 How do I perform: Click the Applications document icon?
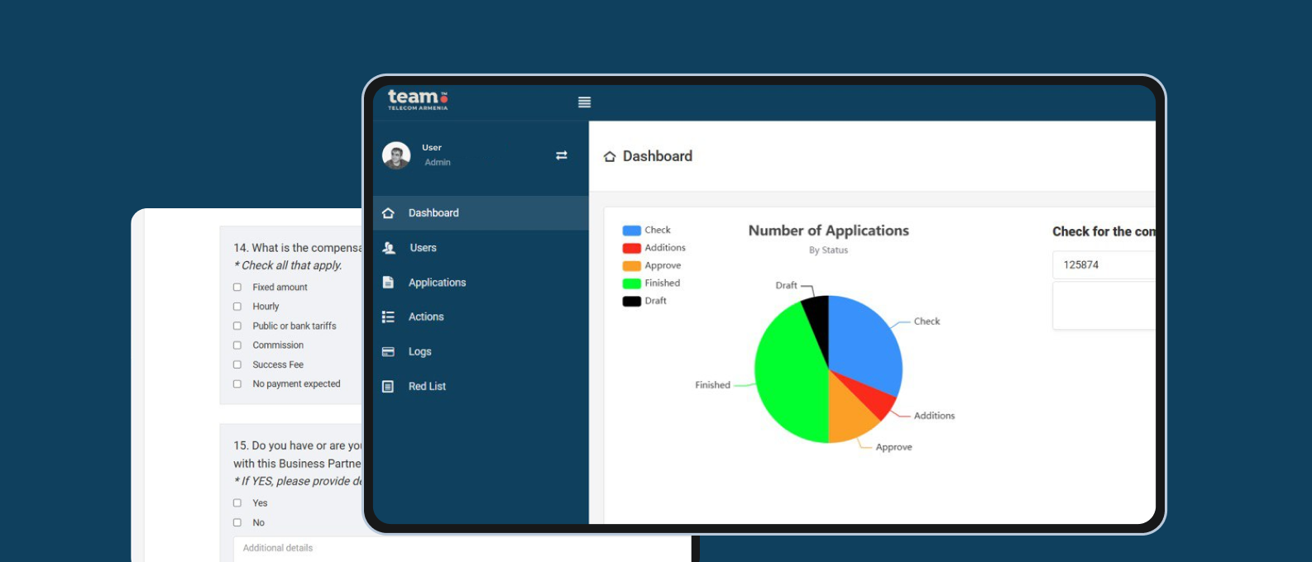tap(388, 283)
